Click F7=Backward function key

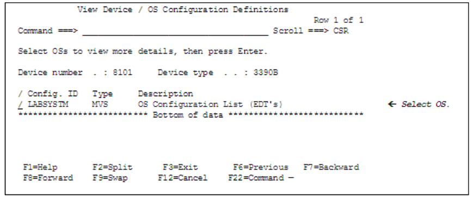331,167
